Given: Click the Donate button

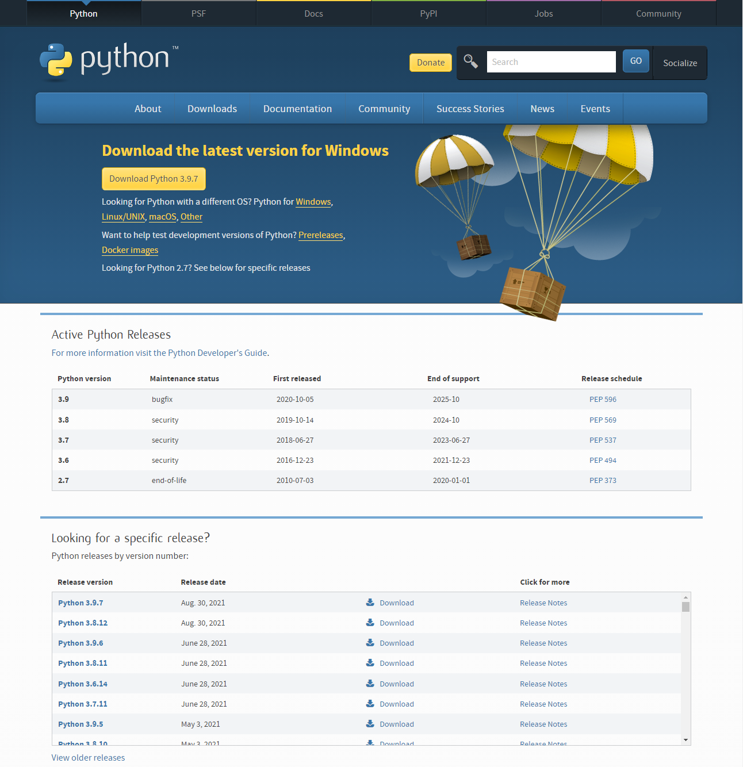Looking at the screenshot, I should [x=430, y=62].
